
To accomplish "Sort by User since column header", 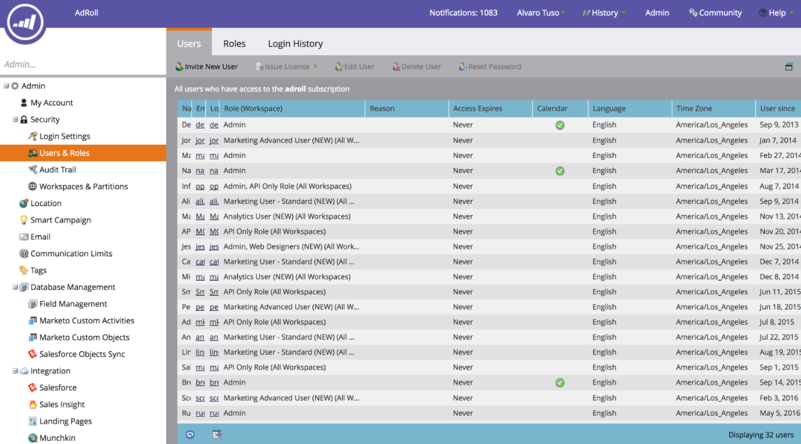I will tap(779, 108).
